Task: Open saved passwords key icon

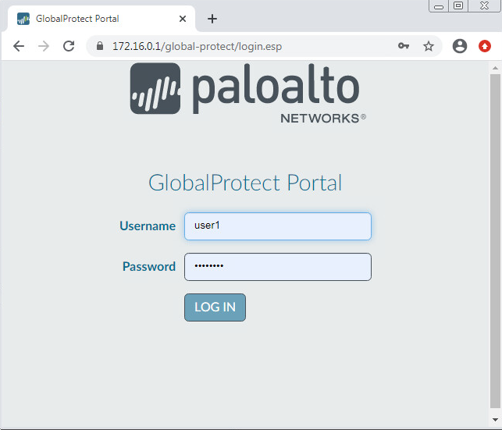Action: pos(404,46)
